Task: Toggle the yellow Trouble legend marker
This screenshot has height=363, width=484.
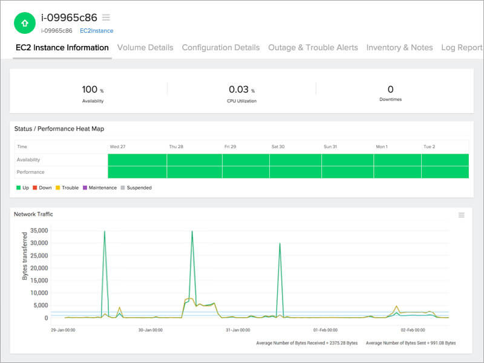Action: tap(57, 188)
